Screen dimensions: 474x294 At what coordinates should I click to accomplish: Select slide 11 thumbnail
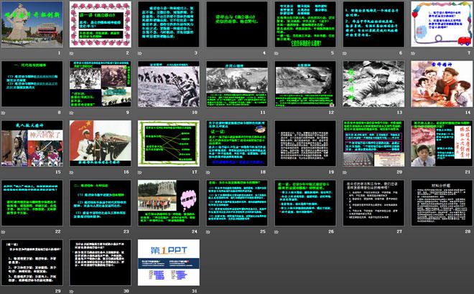[237, 84]
